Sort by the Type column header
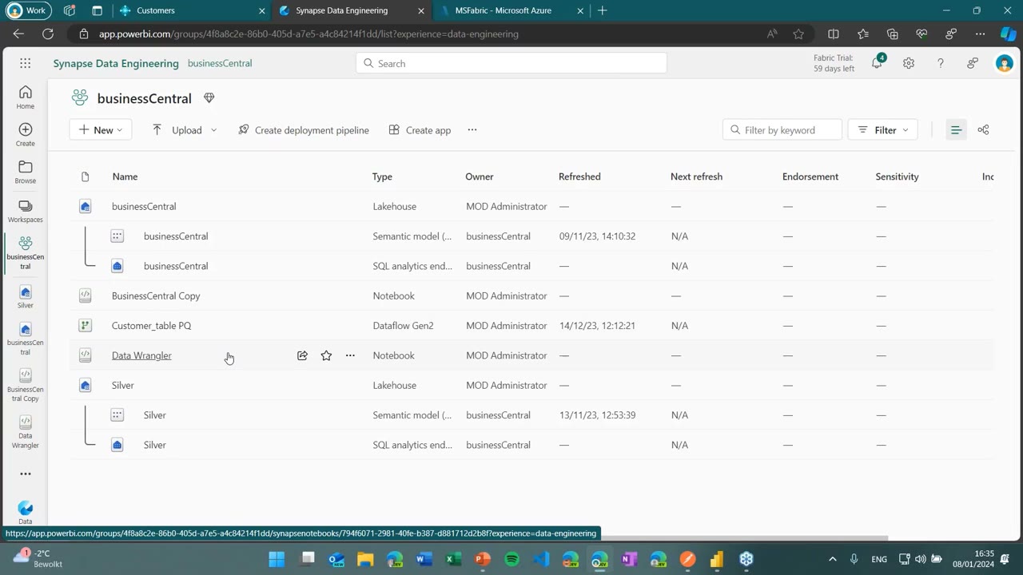 [382, 176]
